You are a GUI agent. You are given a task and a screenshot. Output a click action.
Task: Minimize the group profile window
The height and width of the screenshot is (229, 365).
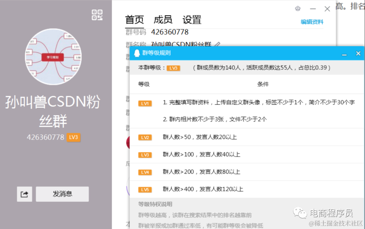point(313,9)
